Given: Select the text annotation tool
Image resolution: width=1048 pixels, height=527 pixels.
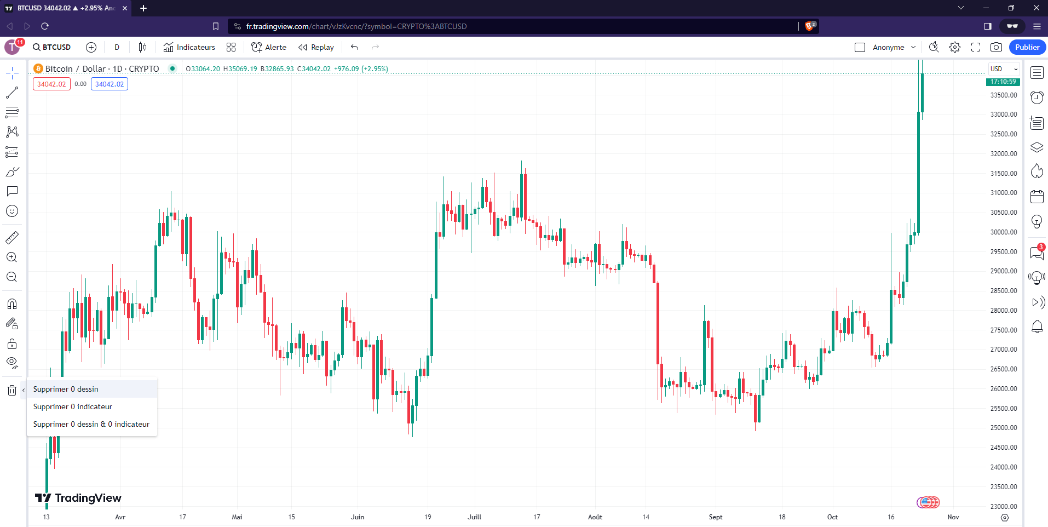Looking at the screenshot, I should coord(11,191).
